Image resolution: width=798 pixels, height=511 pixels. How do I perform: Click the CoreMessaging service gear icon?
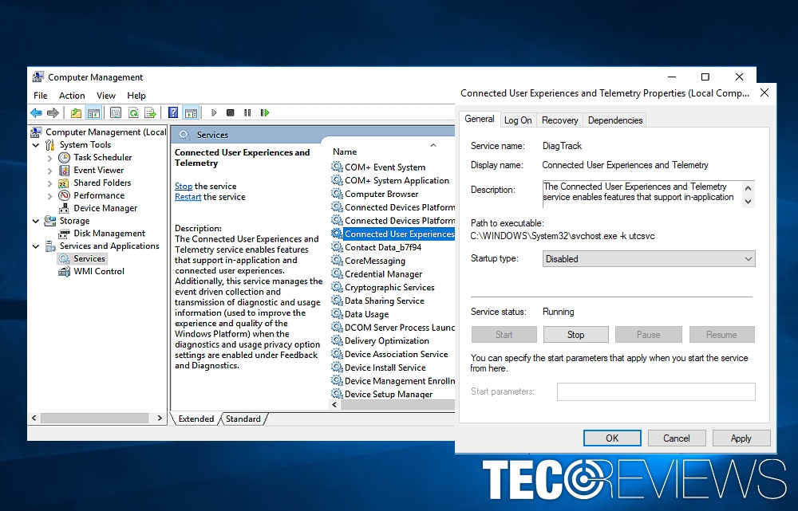[337, 261]
